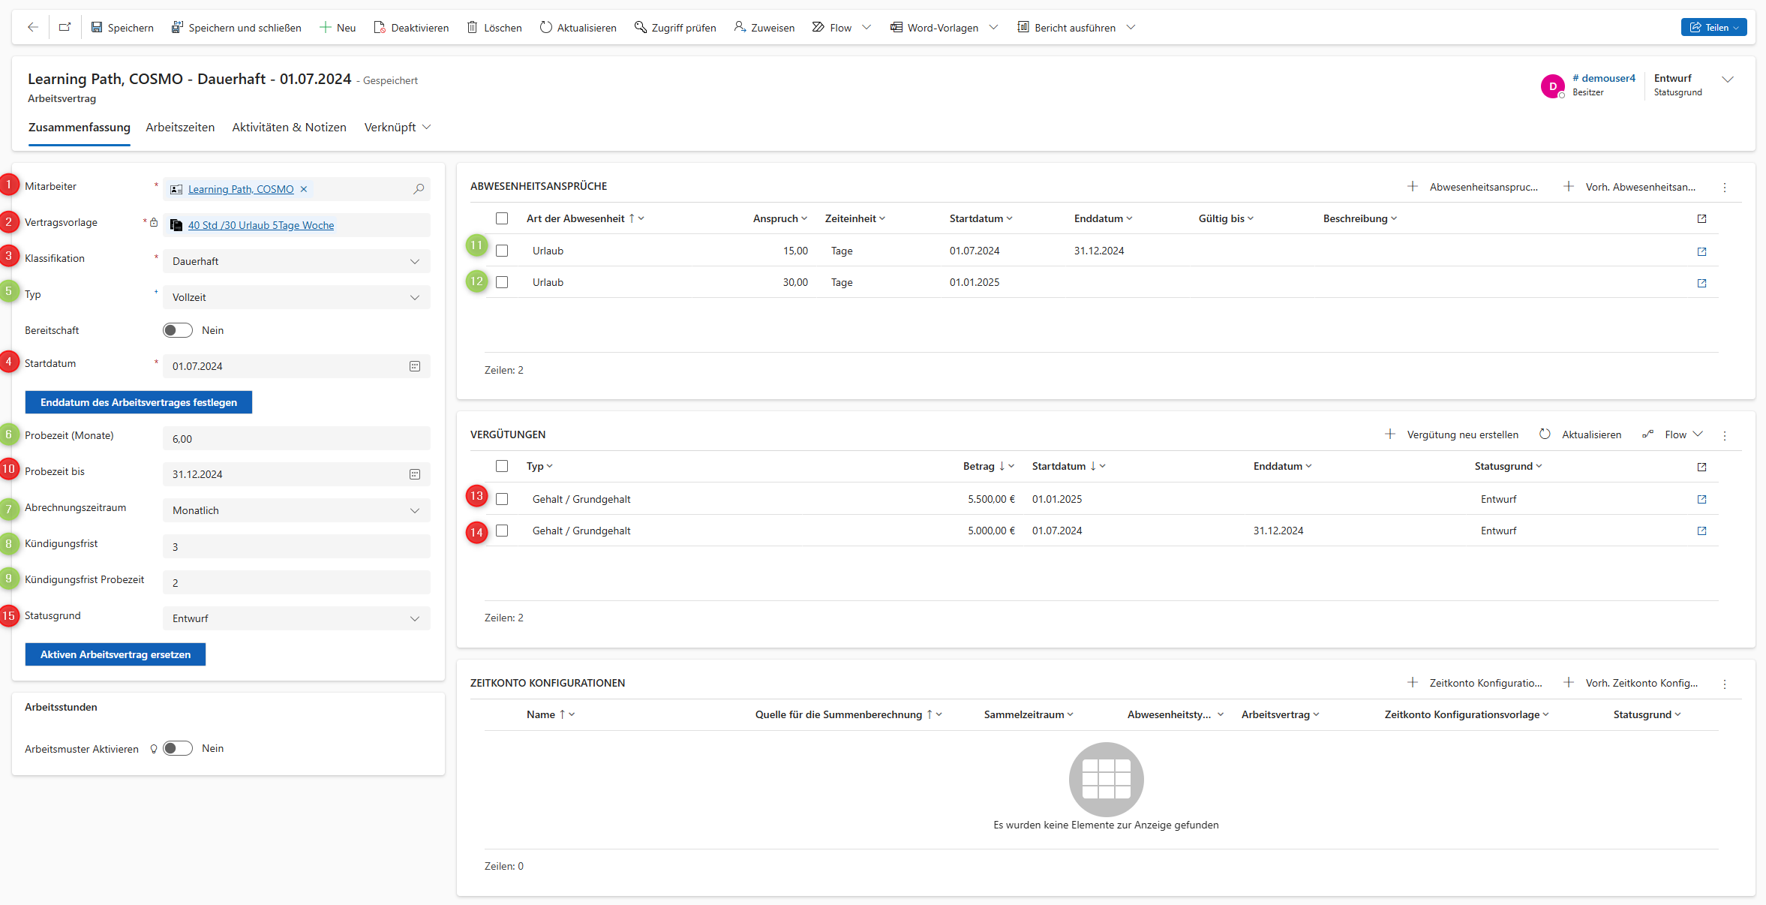The width and height of the screenshot is (1766, 905).
Task: Open the 40 Std /30 Urlaub template link
Action: (260, 225)
